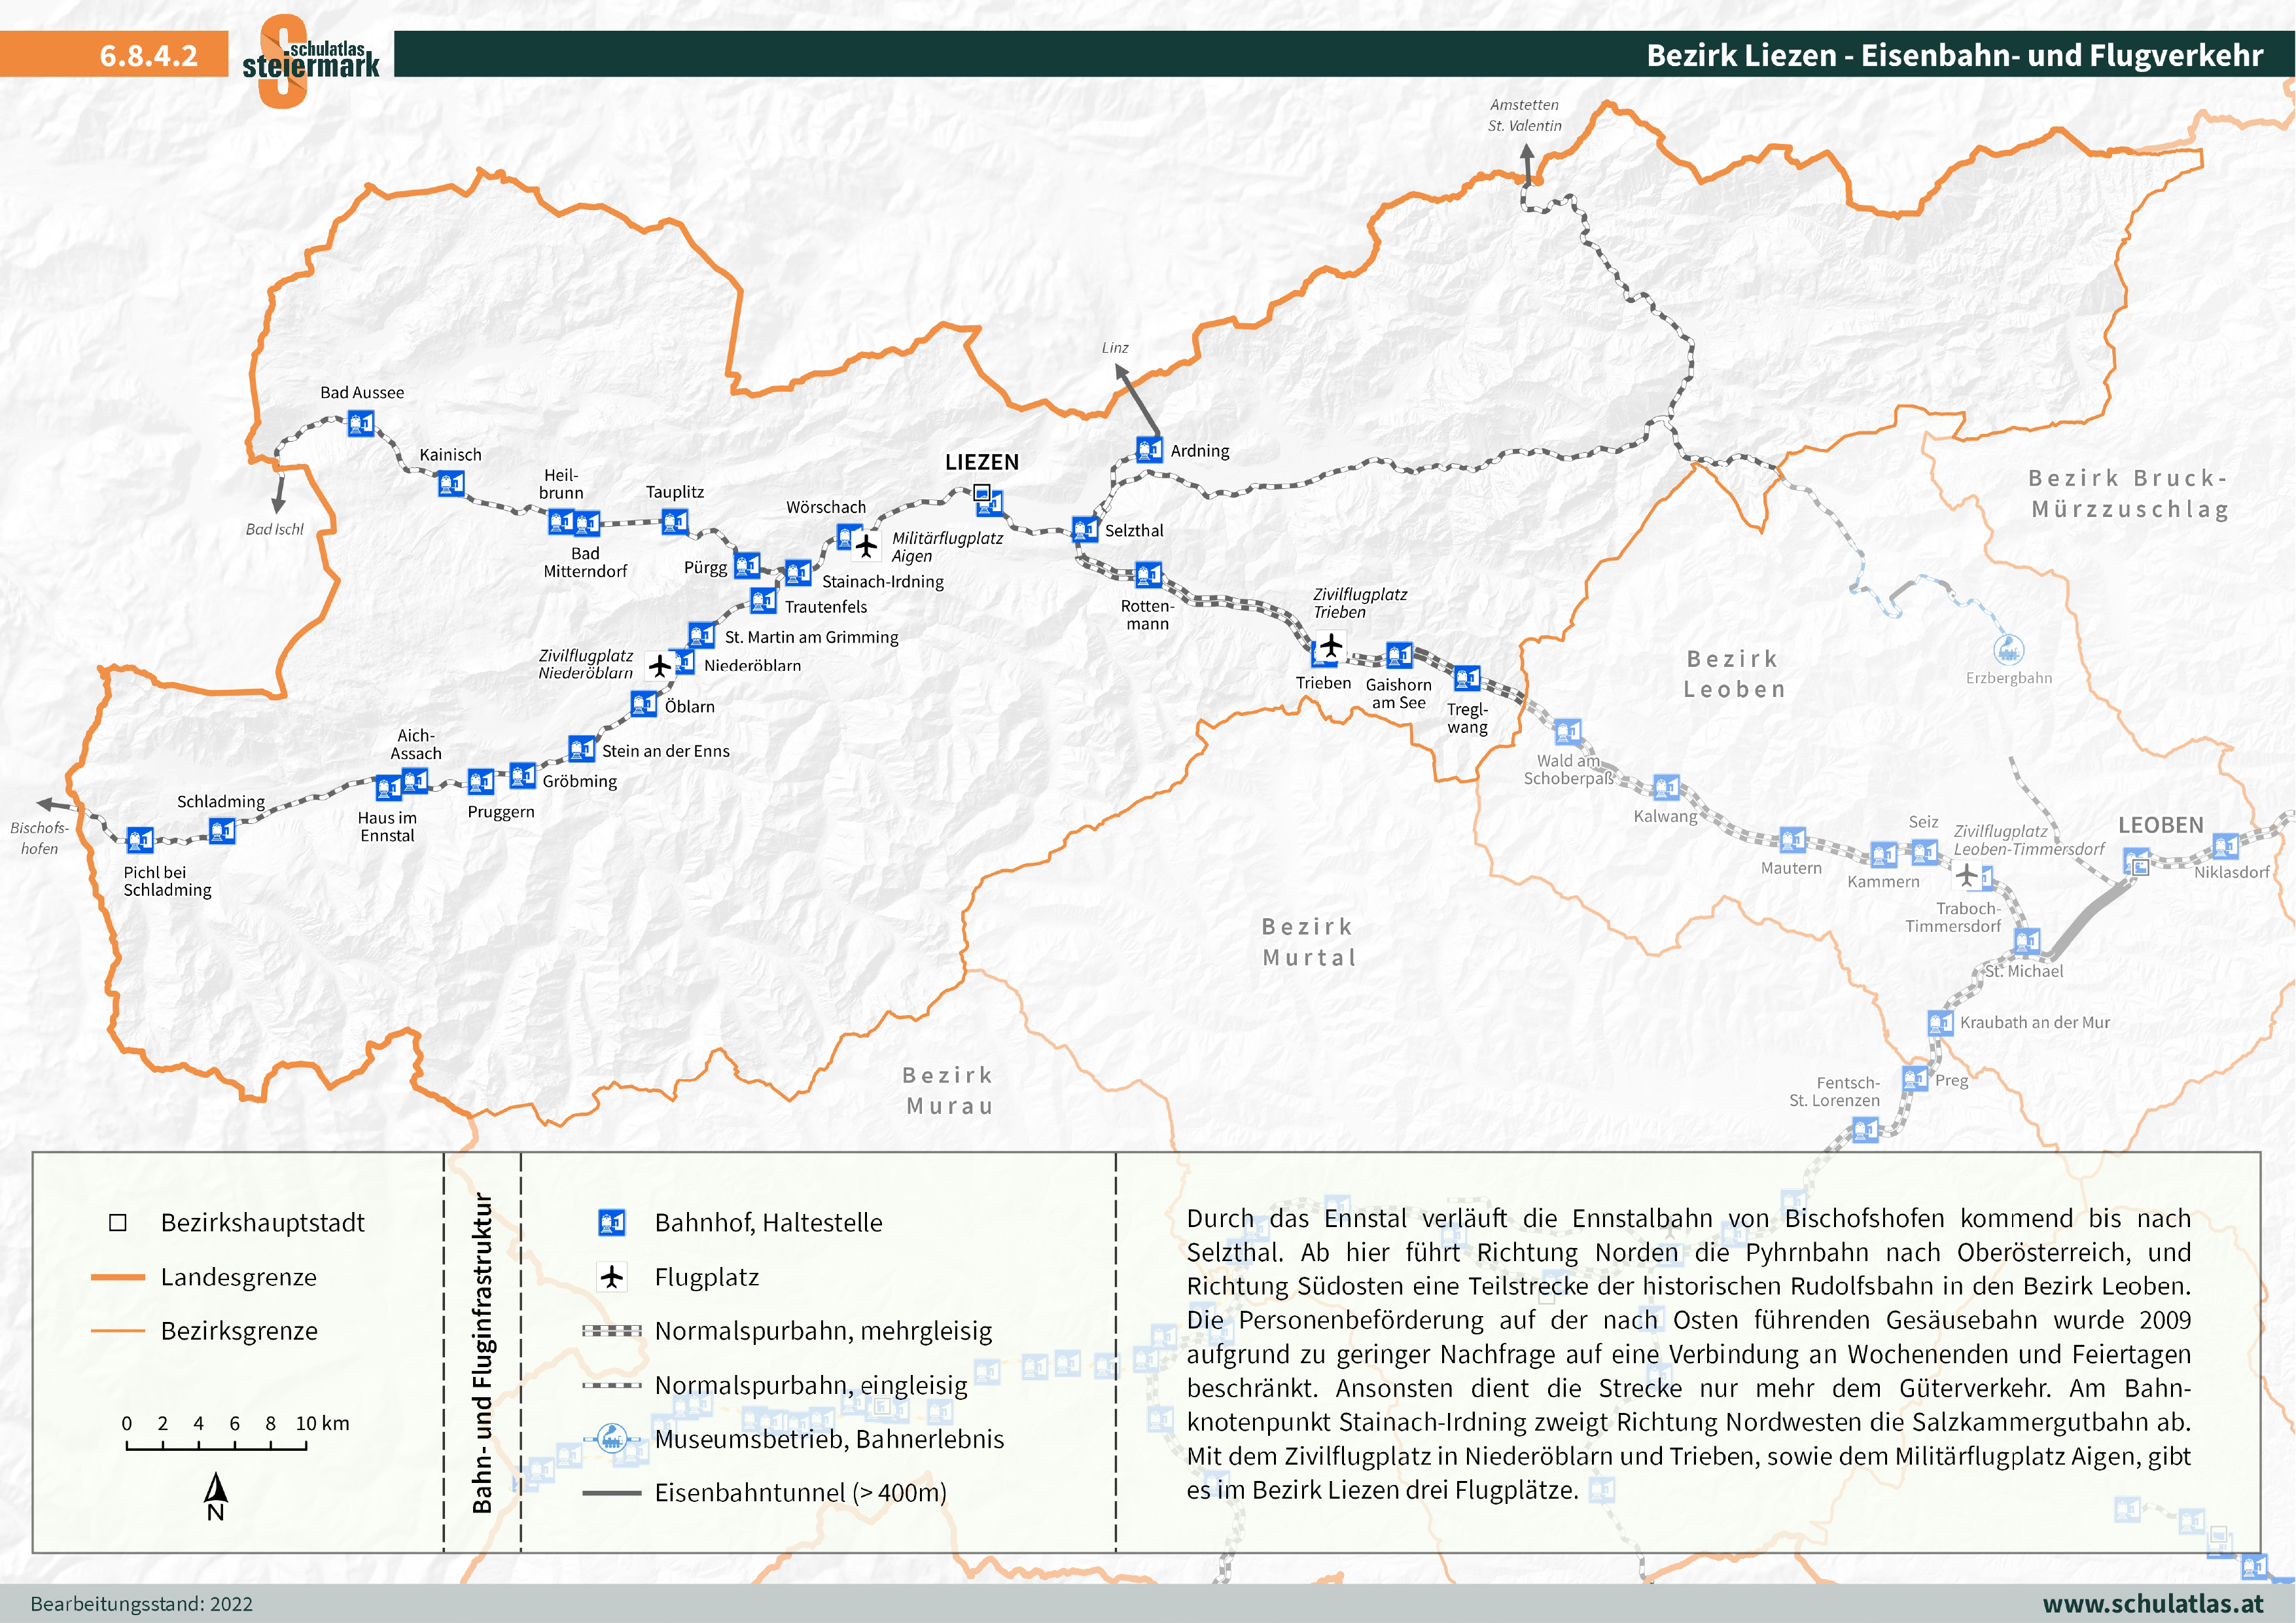2296x1623 pixels.
Task: Click the Rottenmann station icon
Action: (1148, 575)
